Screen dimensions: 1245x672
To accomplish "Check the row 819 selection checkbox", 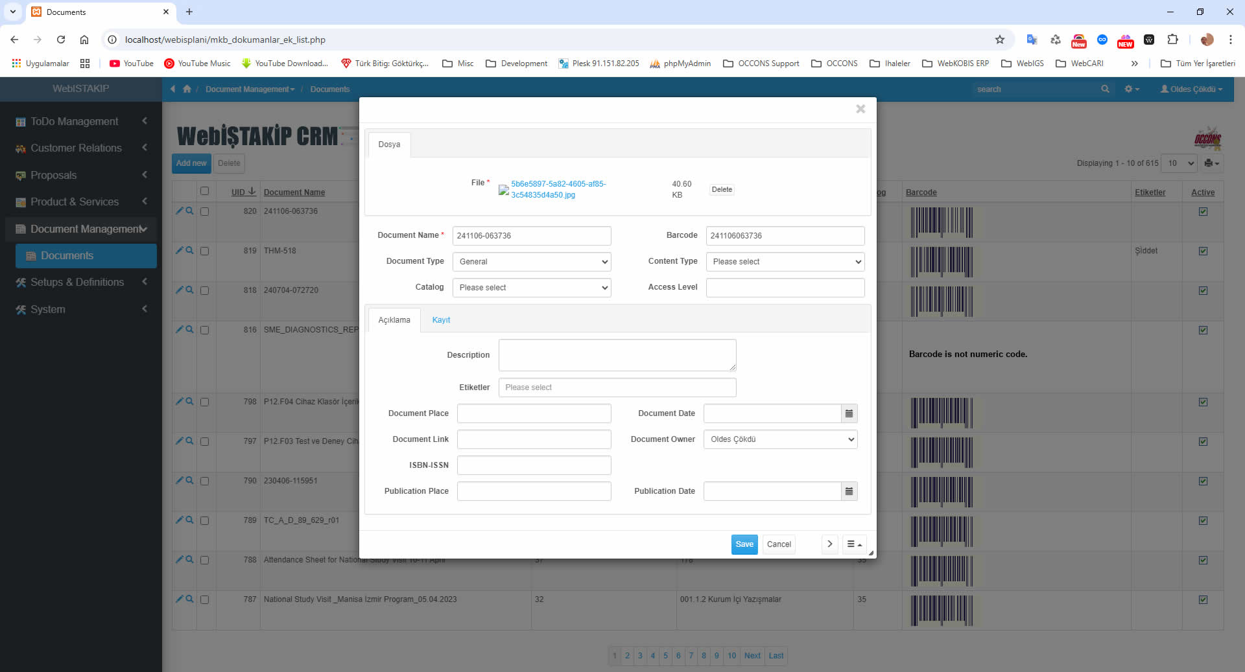I will [204, 251].
